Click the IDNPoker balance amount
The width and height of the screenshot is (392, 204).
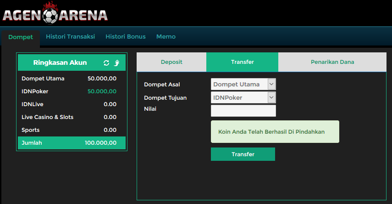(x=102, y=91)
